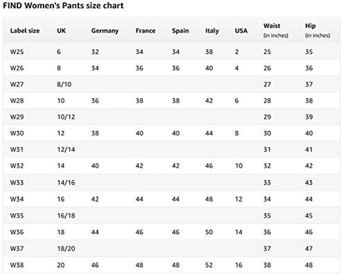Image resolution: width=342 pixels, height=275 pixels.
Task: Select the W30 row label
Action: (x=17, y=133)
